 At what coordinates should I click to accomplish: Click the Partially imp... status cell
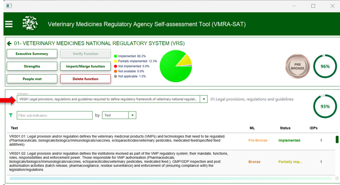tap(290, 162)
